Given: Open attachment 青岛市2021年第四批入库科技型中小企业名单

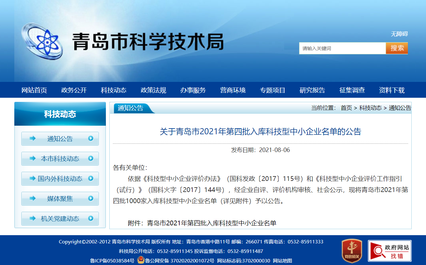Looking at the screenshot, I should tap(211, 223).
